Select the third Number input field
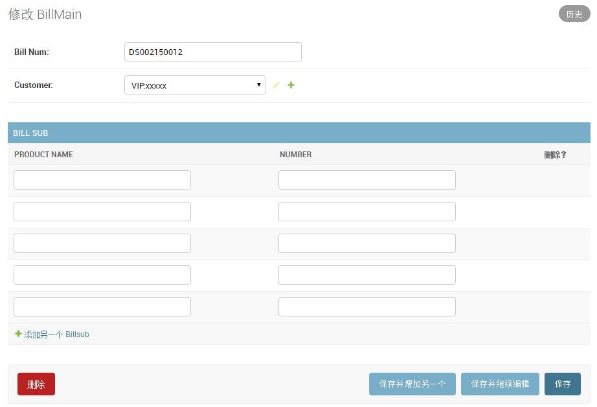The width and height of the screenshot is (597, 407). [367, 243]
